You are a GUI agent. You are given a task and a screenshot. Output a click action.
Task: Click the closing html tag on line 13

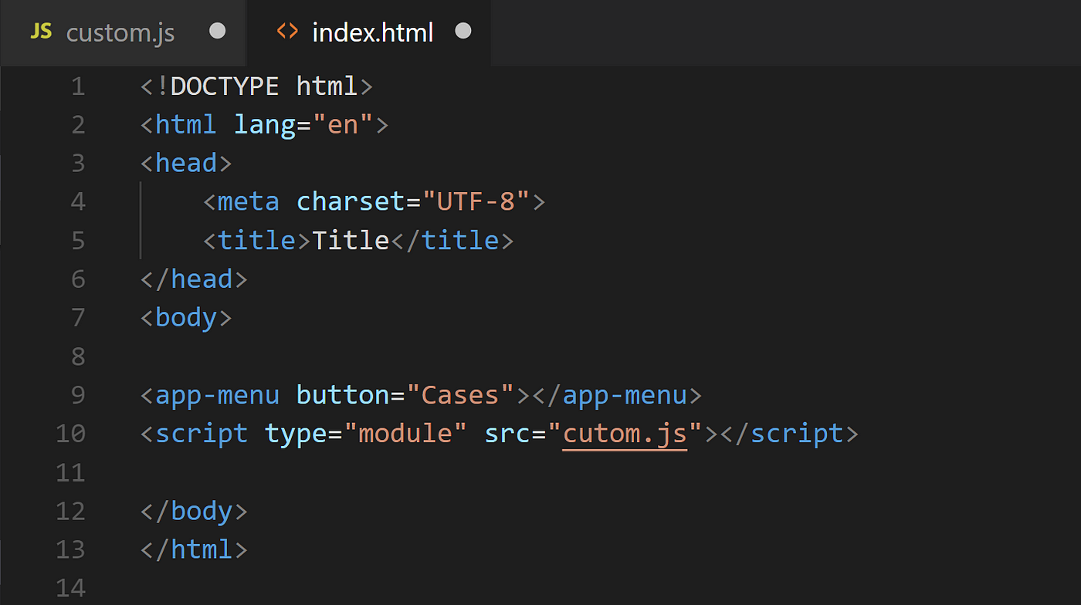[194, 549]
